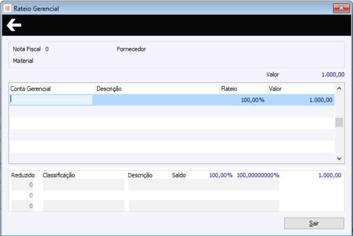Screen dimensions: 353x236
Task: Click the third Classificação field
Action: pyautogui.click(x=84, y=206)
